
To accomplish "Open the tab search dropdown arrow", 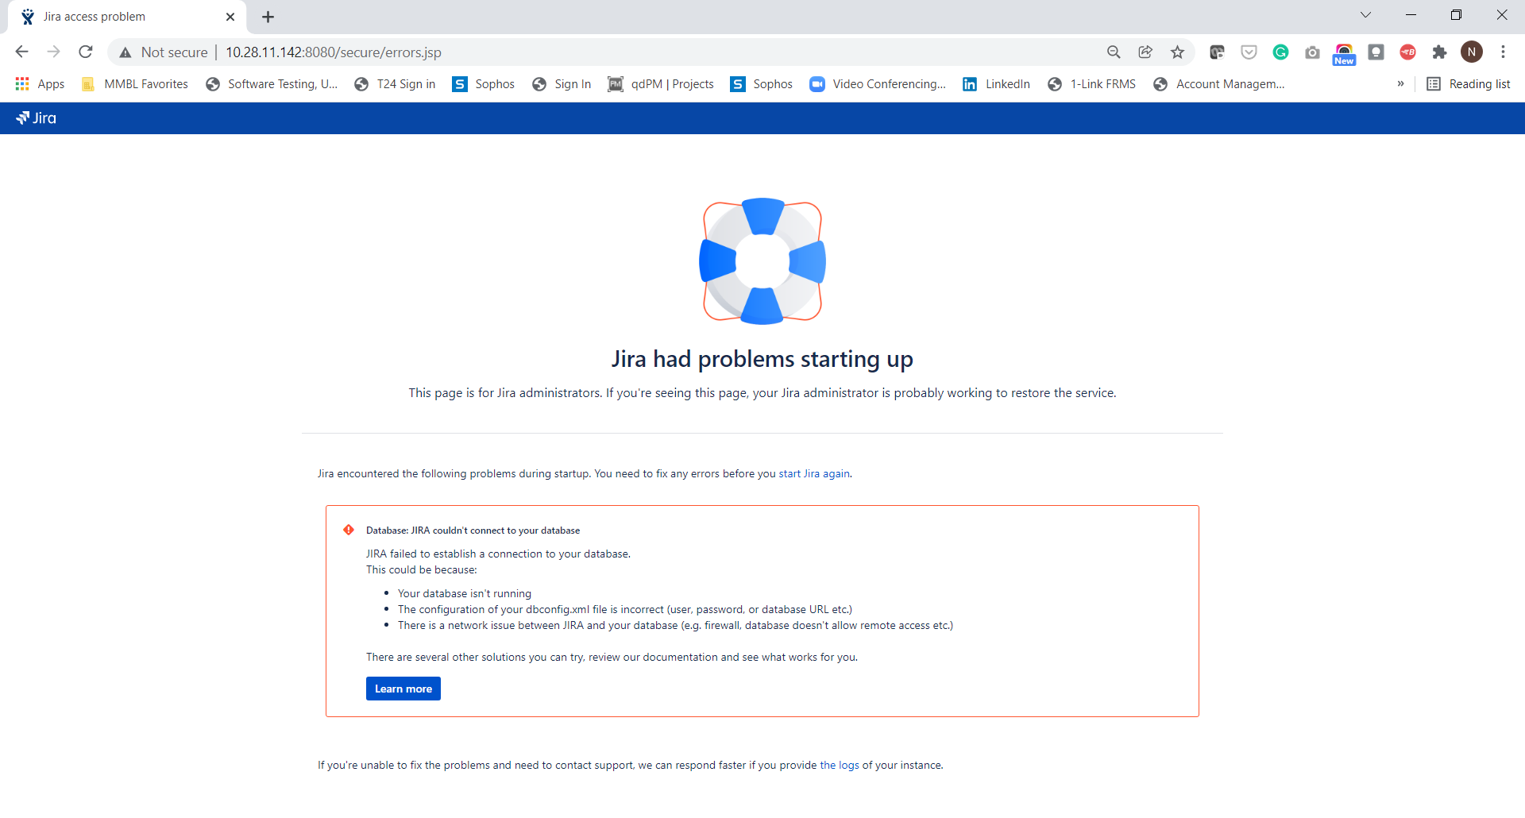I will tap(1365, 15).
